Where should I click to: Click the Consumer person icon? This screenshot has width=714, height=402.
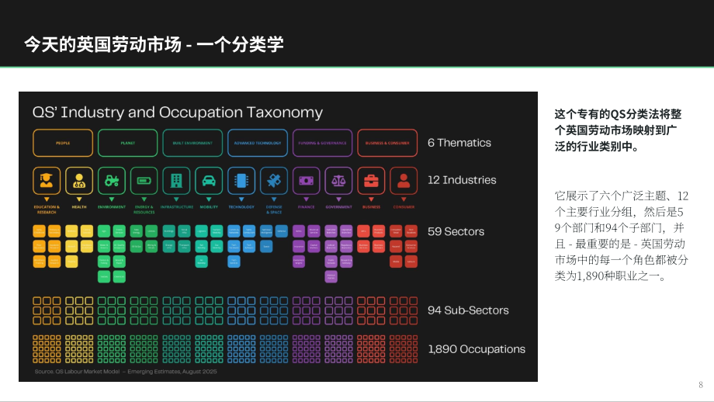click(x=404, y=181)
